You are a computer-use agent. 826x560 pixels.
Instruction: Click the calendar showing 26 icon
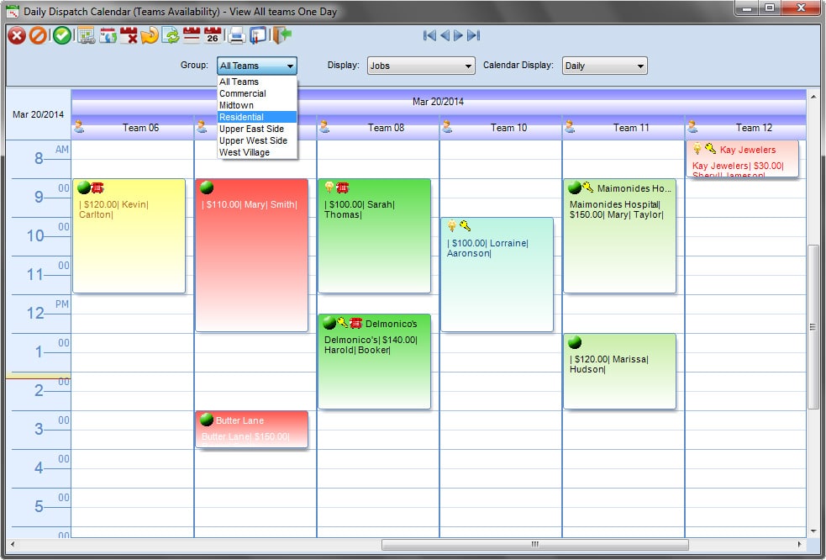(x=213, y=35)
